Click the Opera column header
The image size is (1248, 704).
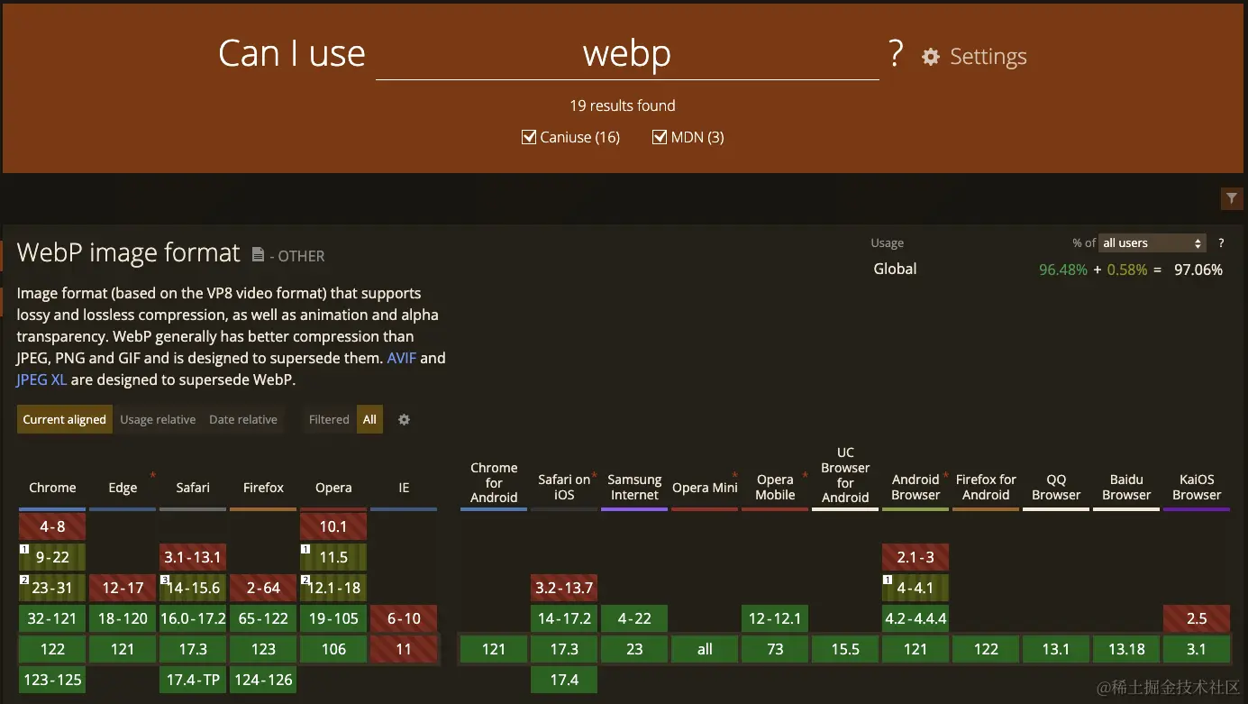point(333,488)
